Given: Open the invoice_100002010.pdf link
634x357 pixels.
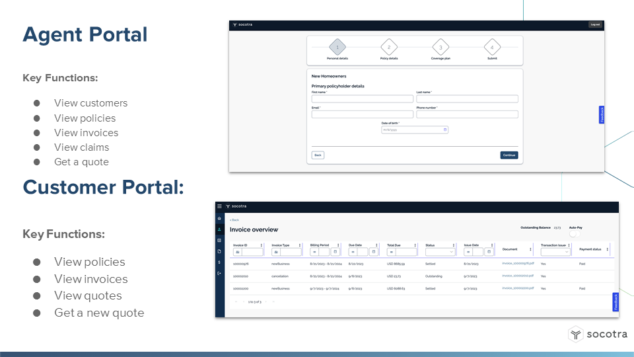Looking at the screenshot, I should click(518, 276).
